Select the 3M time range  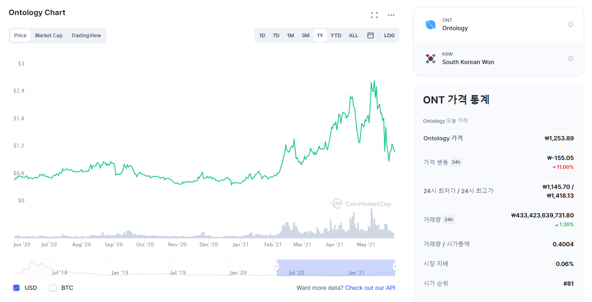305,36
